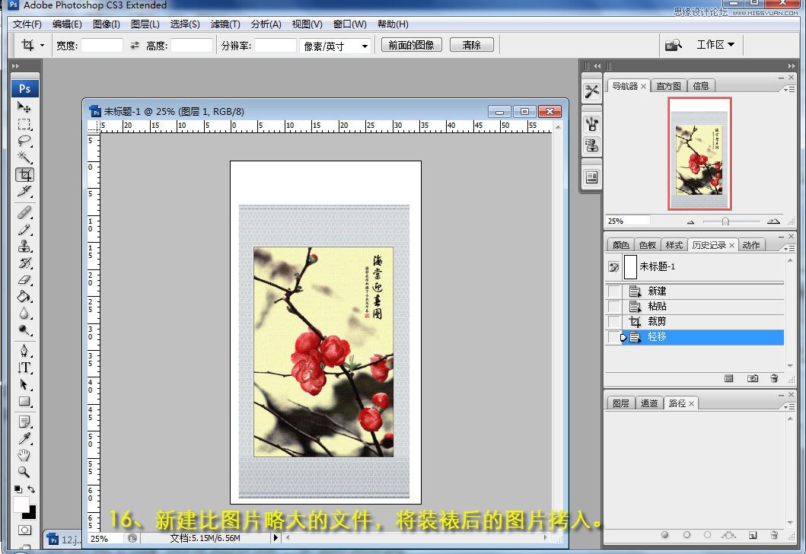Select the Healing Brush tool

click(x=24, y=212)
